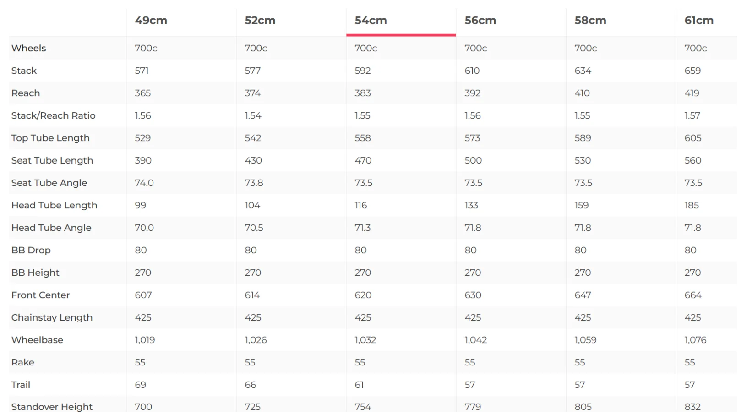Click the Wheels row label
Screen dimensions: 747x420
click(28, 48)
